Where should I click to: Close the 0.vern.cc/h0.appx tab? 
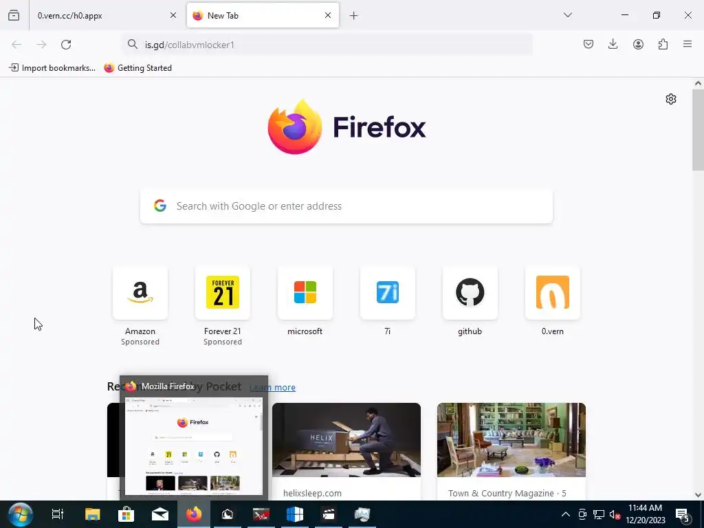[x=173, y=15]
